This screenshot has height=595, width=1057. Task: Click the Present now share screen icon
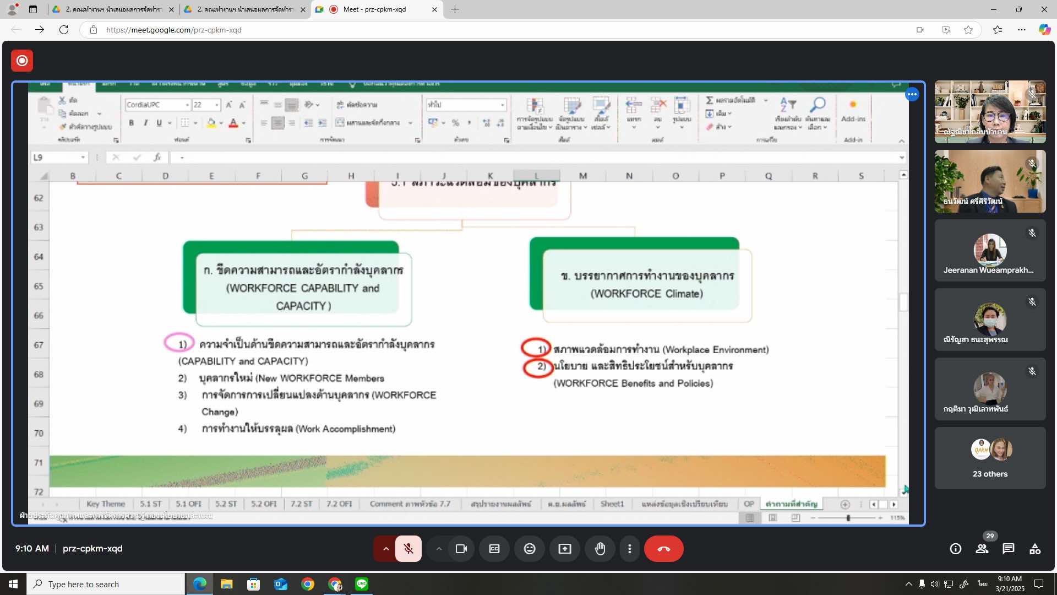point(565,549)
